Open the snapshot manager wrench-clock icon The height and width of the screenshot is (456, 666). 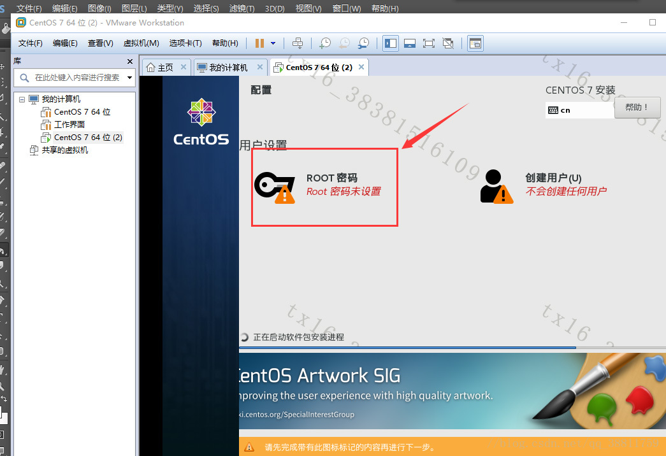363,43
